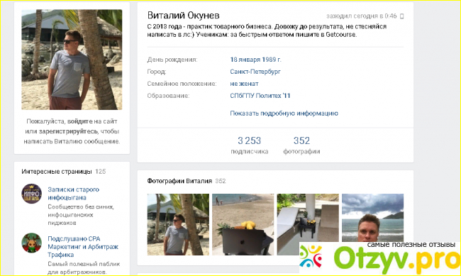Click the Санкт-Петербург city link
The height and width of the screenshot is (276, 461).
pos(255,72)
